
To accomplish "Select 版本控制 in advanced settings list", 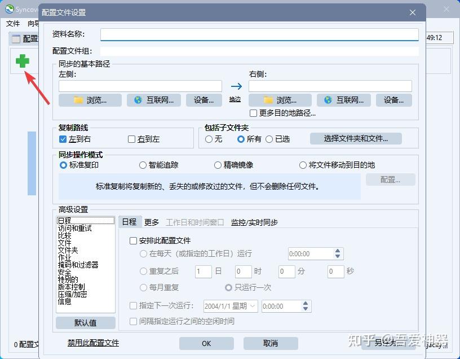I will tap(71, 287).
